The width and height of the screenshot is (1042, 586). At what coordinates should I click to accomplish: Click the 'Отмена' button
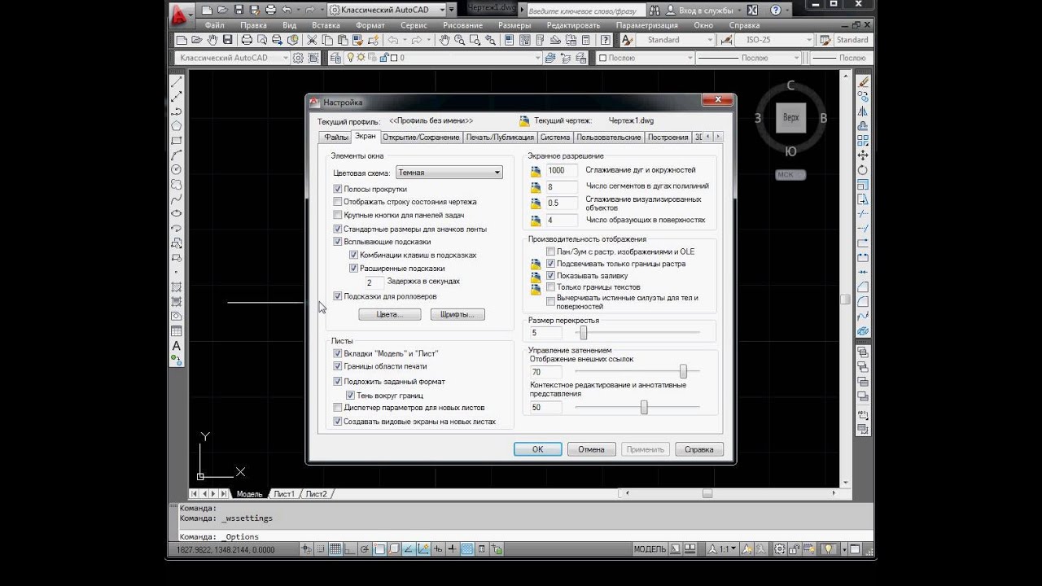click(591, 449)
